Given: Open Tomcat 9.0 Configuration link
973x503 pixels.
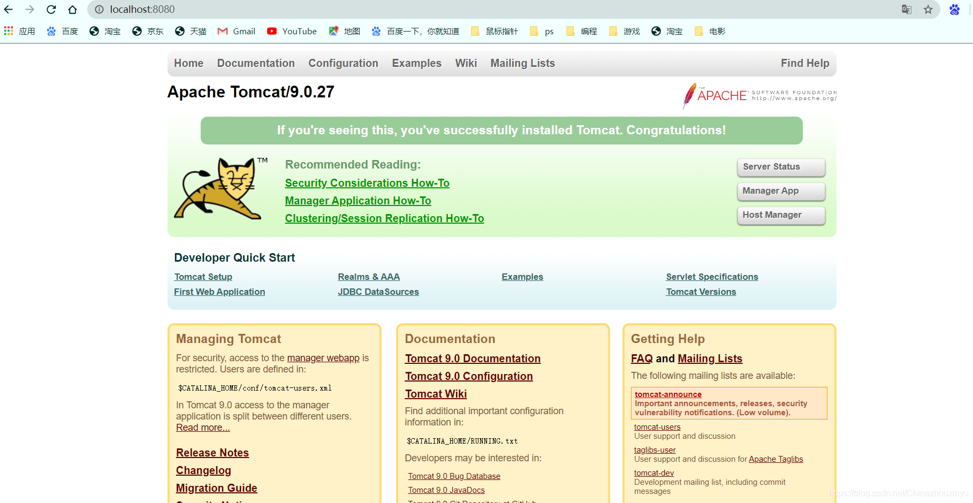Looking at the screenshot, I should [x=469, y=376].
